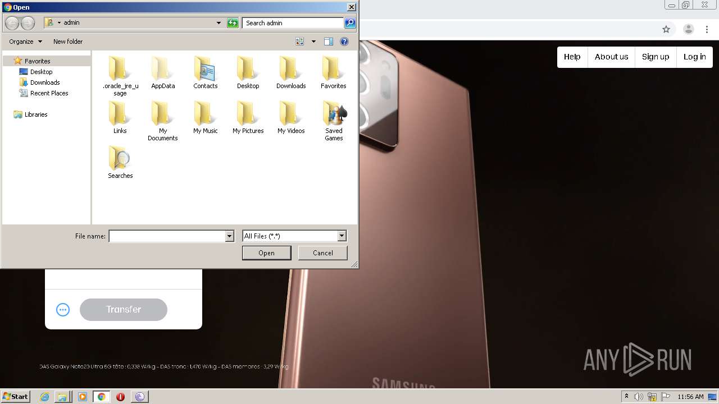Select the My Documents folder
719x404 pixels.
click(x=163, y=121)
